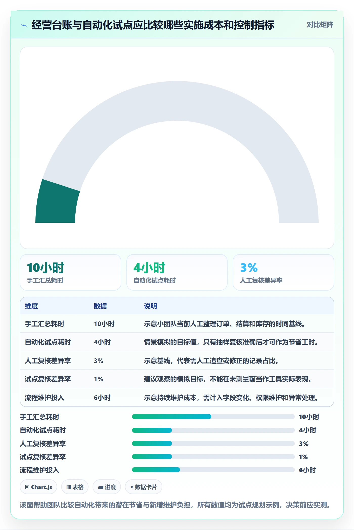This screenshot has height=530, width=354.
Task: Click the description starting 示意小团队当前人工整理
Action: click(x=225, y=324)
